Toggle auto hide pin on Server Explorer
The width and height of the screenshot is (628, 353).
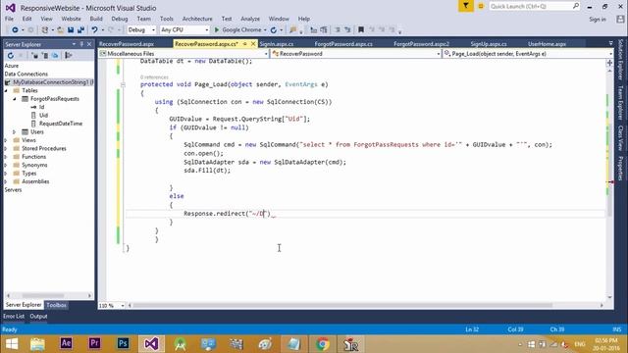coord(81,44)
